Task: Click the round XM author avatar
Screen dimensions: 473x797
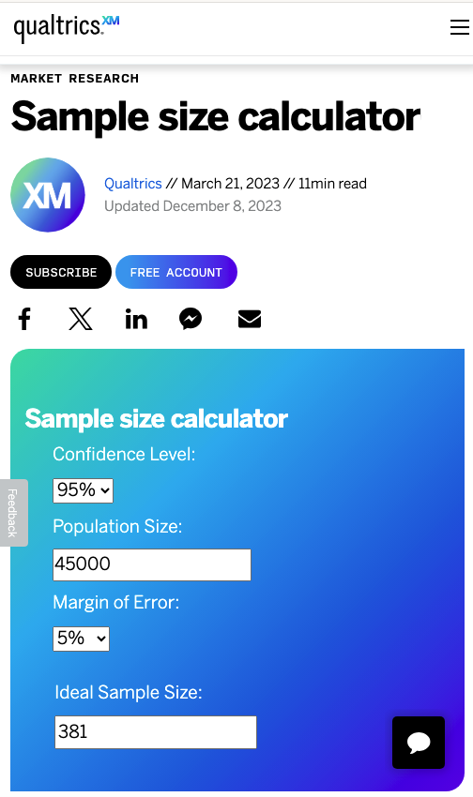Action: coord(48,195)
